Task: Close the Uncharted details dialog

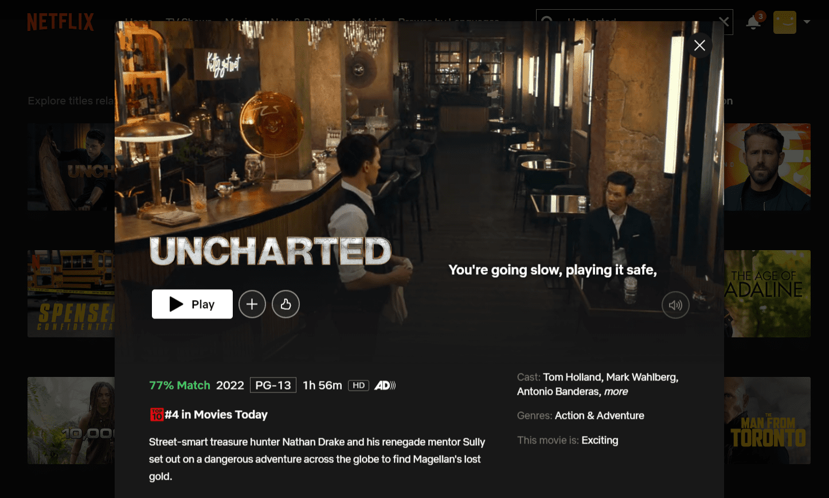Action: click(x=699, y=45)
